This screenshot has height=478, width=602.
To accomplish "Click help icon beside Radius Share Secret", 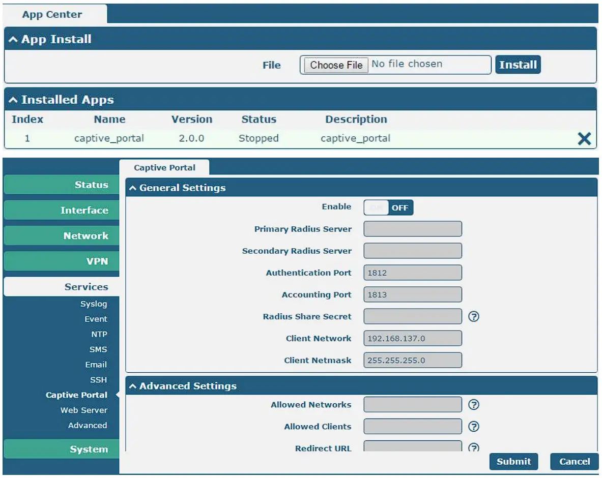I will [474, 317].
